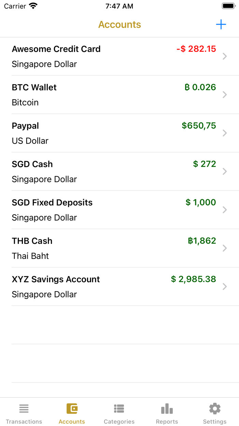Open the BTC Wallet detail chevron
The height and width of the screenshot is (426, 239).
[225, 95]
